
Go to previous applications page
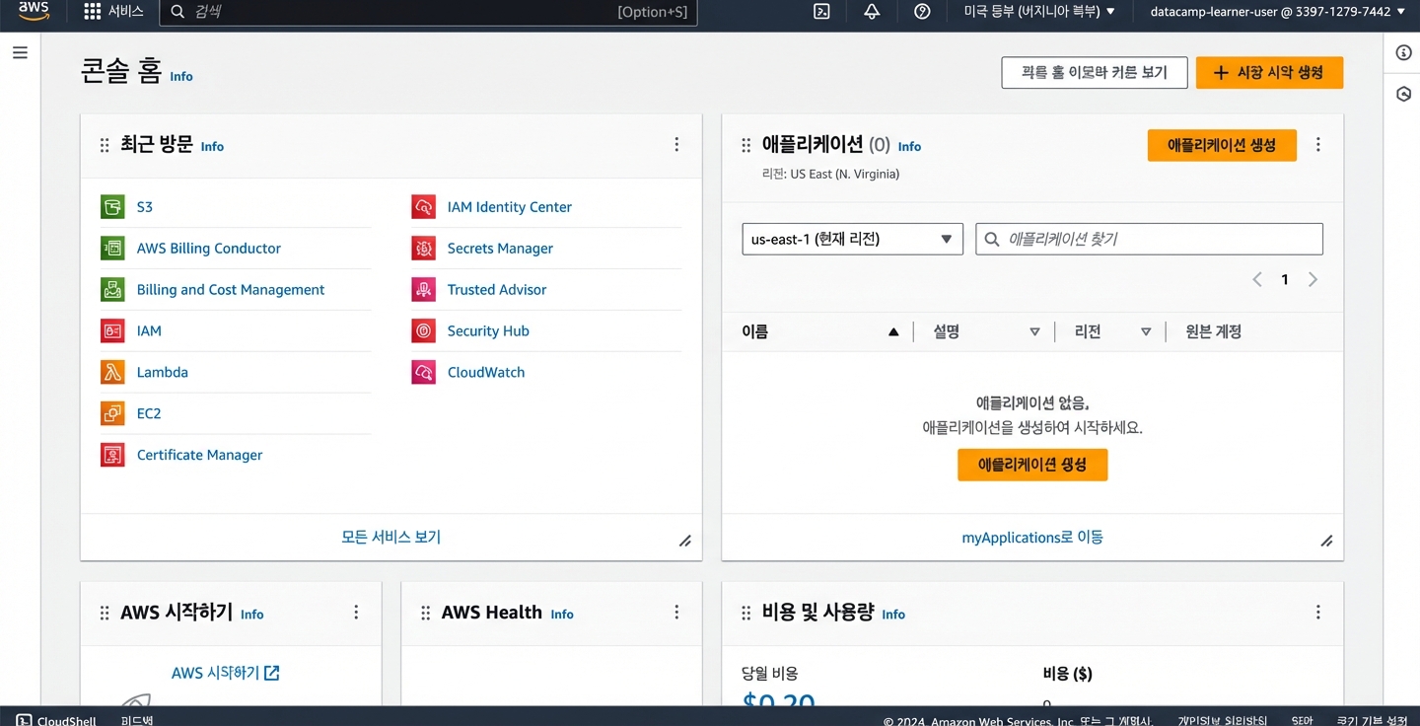click(1257, 280)
